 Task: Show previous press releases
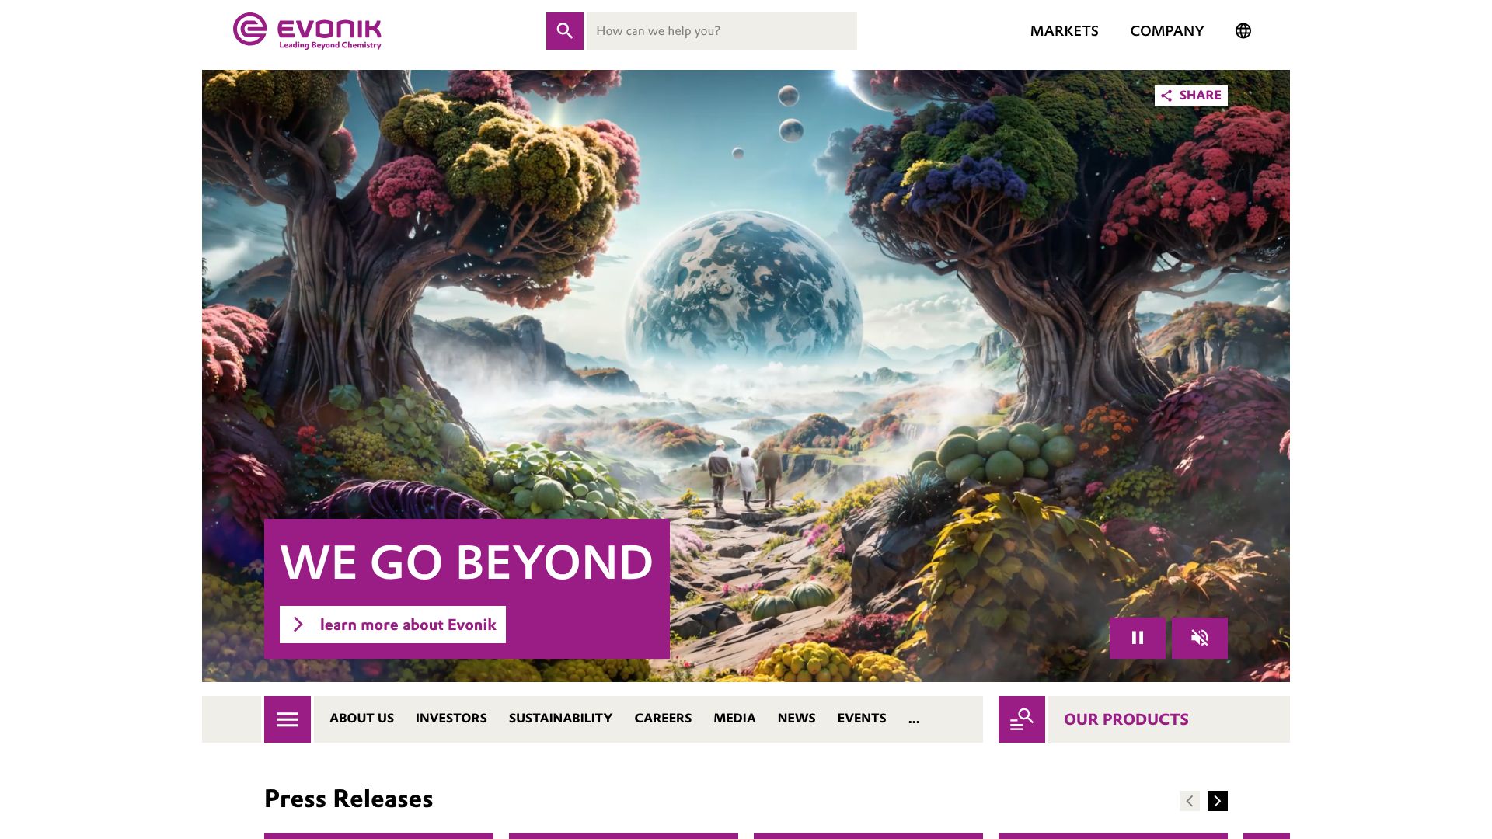[x=1190, y=801]
